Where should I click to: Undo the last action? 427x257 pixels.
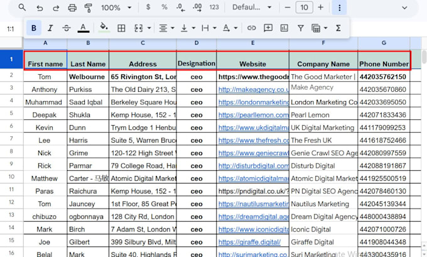pos(40,8)
